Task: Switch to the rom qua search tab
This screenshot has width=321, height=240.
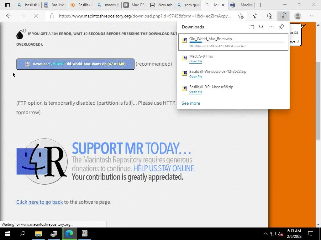Action: [188, 5]
